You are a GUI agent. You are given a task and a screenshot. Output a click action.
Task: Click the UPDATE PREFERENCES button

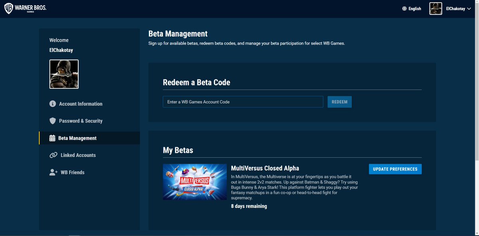pyautogui.click(x=395, y=169)
